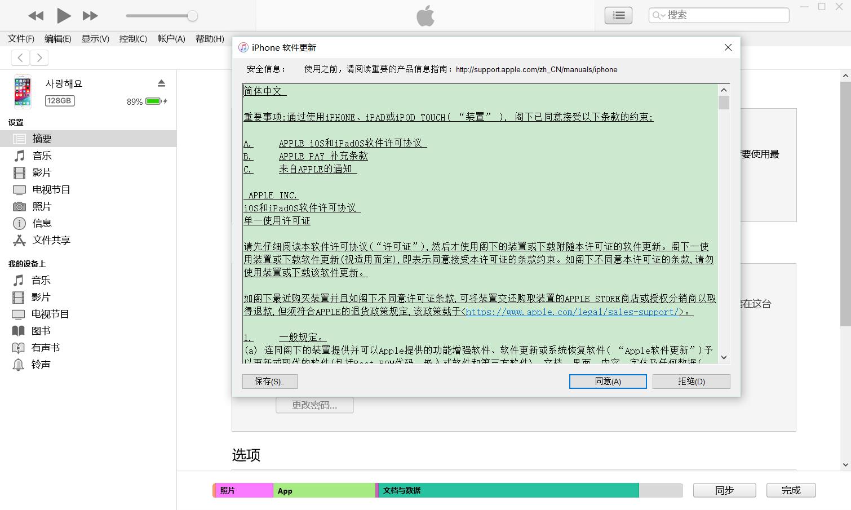Select 信息 in the device settings sidebar
Image resolution: width=851 pixels, height=510 pixels.
click(x=43, y=223)
